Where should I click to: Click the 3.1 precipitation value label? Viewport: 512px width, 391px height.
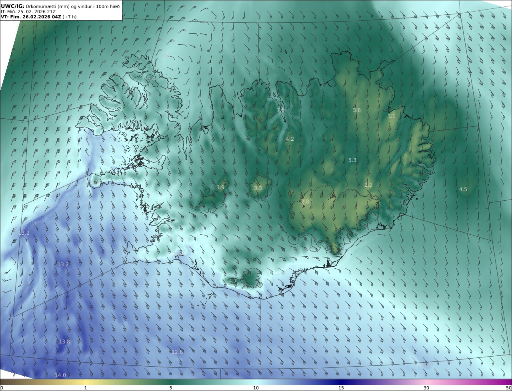392,116
